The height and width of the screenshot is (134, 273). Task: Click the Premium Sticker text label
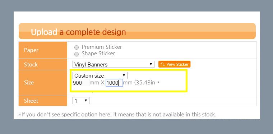click(x=102, y=47)
